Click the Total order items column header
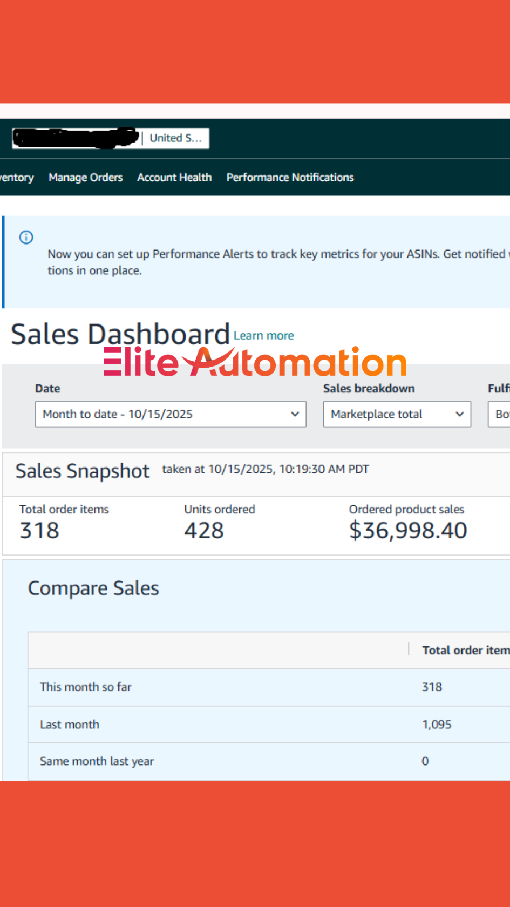 [465, 650]
